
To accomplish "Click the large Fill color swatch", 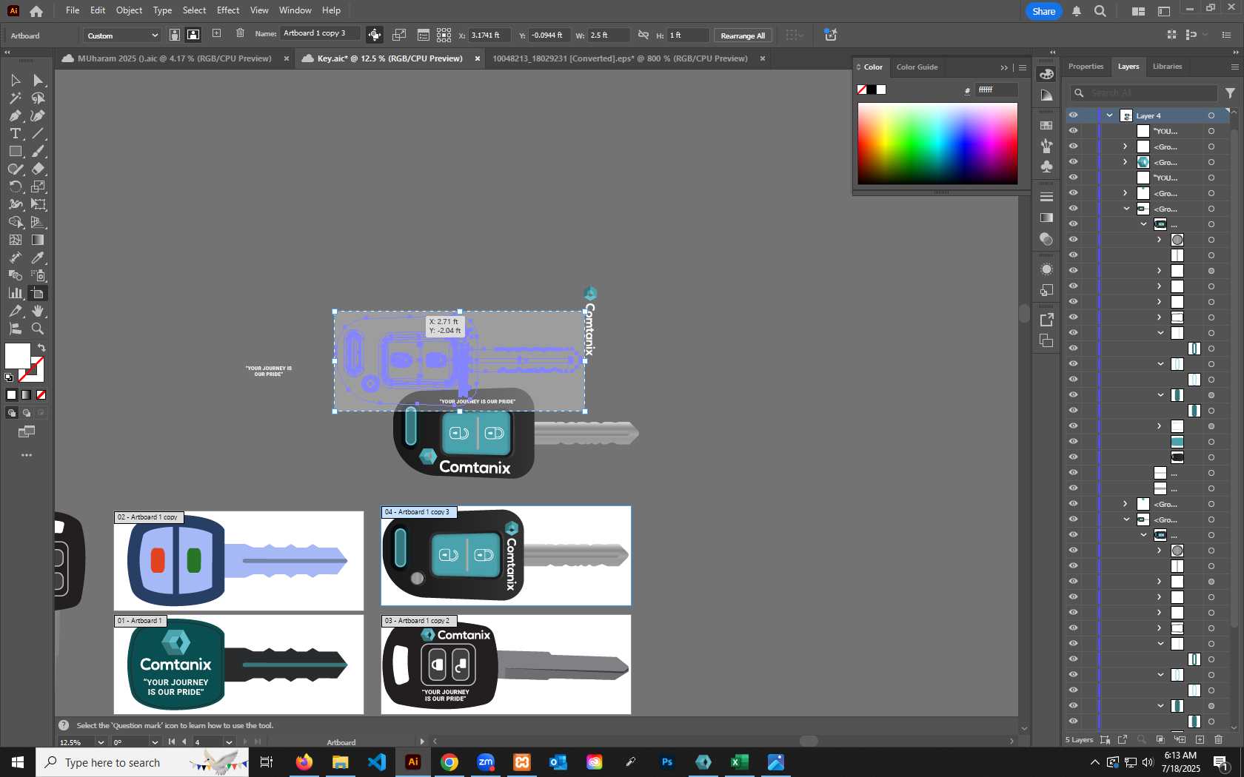I will point(18,356).
